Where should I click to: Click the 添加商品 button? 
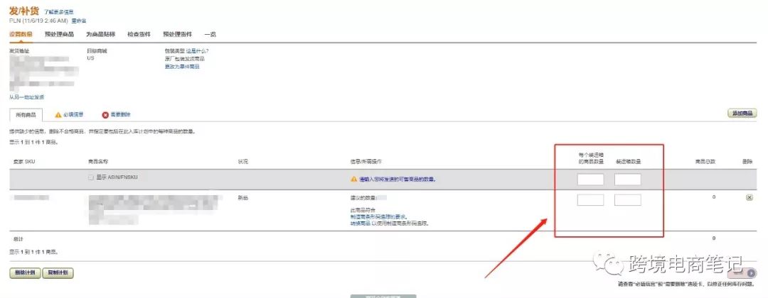click(742, 114)
